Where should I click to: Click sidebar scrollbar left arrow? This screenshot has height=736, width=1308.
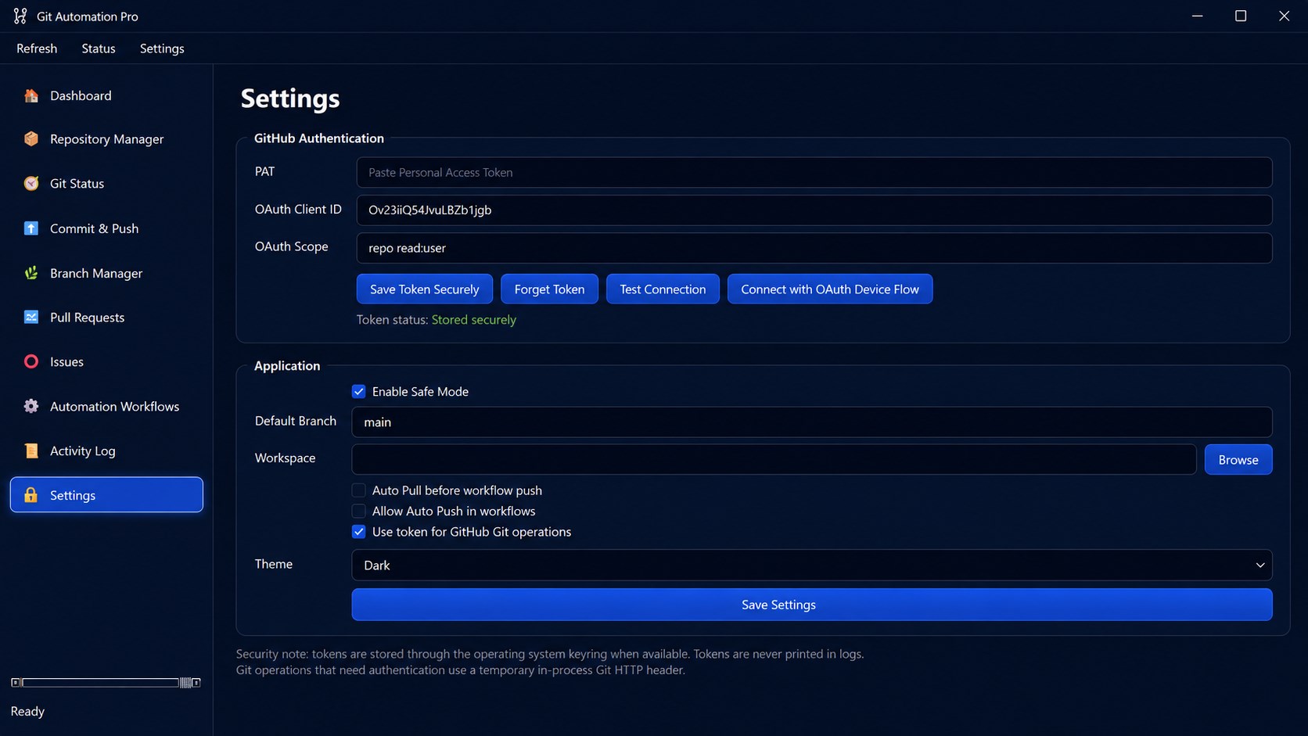(x=16, y=683)
